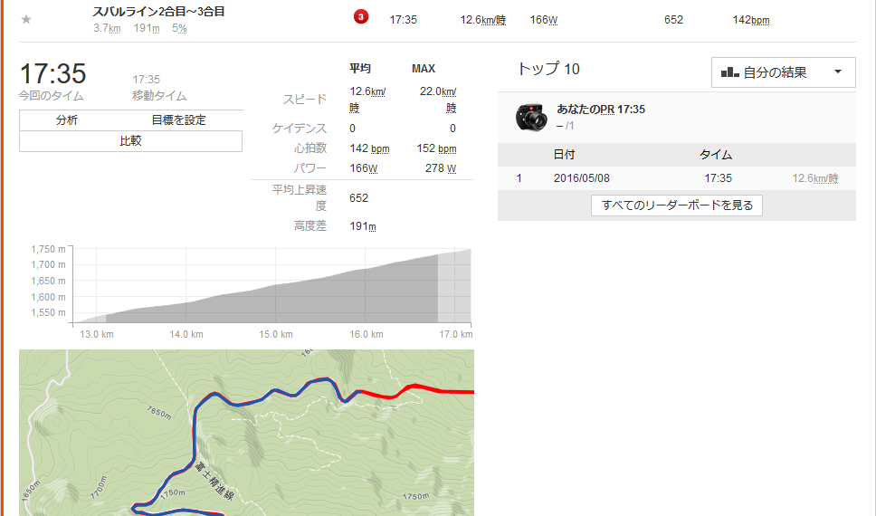Viewport: 876px width, 516px height.
Task: Click the あなたのPR 17:35 heading
Action: pyautogui.click(x=601, y=110)
